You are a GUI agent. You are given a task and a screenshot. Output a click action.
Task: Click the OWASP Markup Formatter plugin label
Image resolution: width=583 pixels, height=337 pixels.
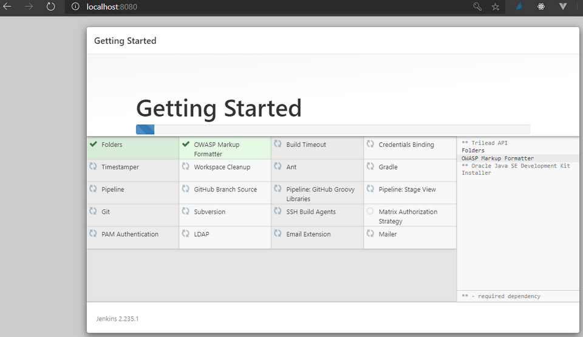(217, 149)
